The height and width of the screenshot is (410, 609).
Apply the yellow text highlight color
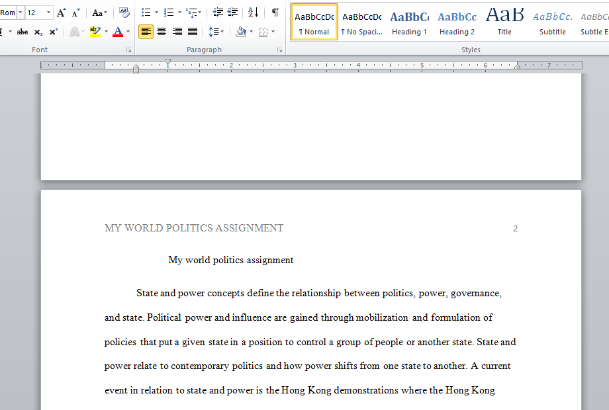point(95,32)
